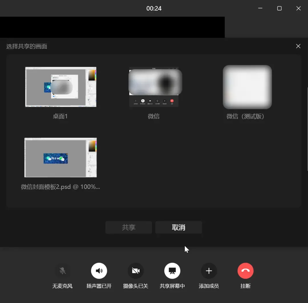The height and width of the screenshot is (303, 308).
Task: Click the plus icon to add members
Action: pyautogui.click(x=209, y=271)
